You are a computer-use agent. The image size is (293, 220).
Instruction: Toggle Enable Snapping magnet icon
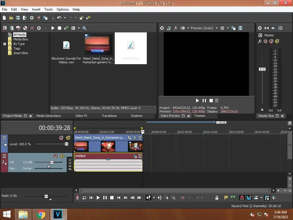(x=242, y=198)
